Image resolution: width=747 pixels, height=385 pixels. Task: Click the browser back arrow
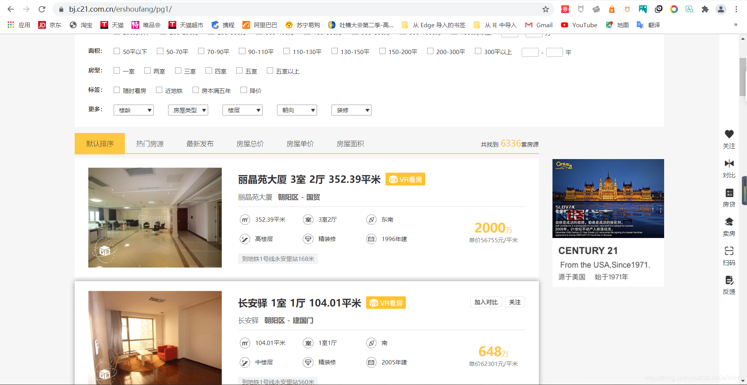pyautogui.click(x=11, y=9)
